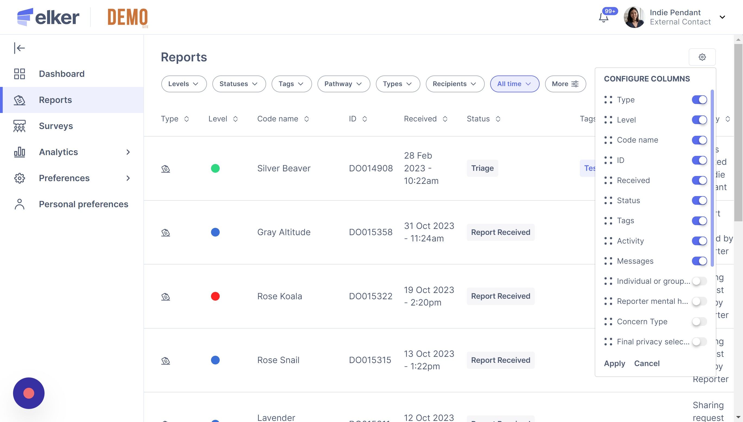Apply the column configuration
The height and width of the screenshot is (422, 743).
614,363
